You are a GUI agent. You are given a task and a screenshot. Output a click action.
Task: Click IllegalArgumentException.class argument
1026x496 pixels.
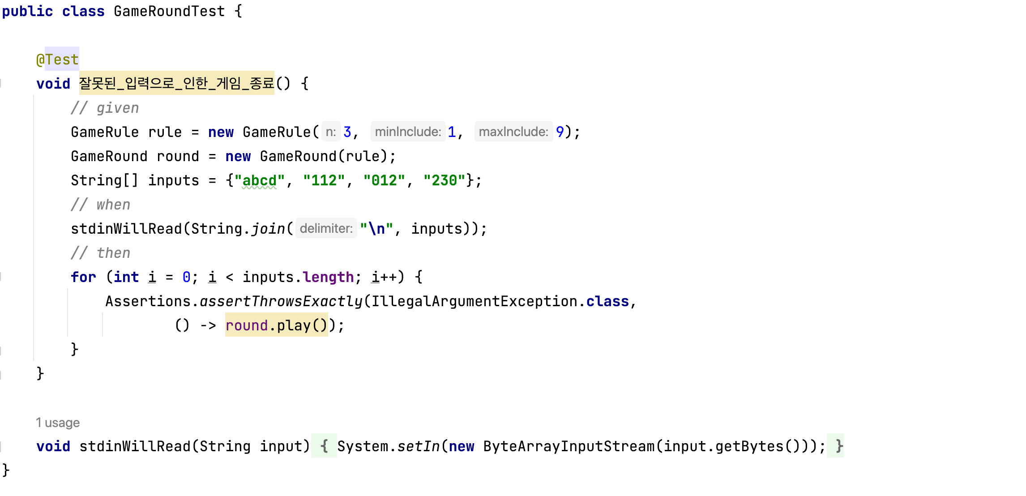(x=500, y=301)
